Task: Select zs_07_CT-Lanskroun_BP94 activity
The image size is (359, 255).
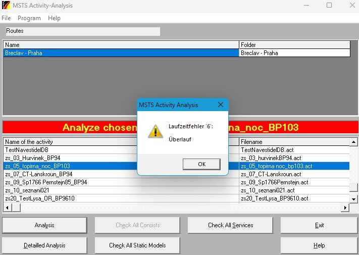Action: pyautogui.click(x=121, y=174)
